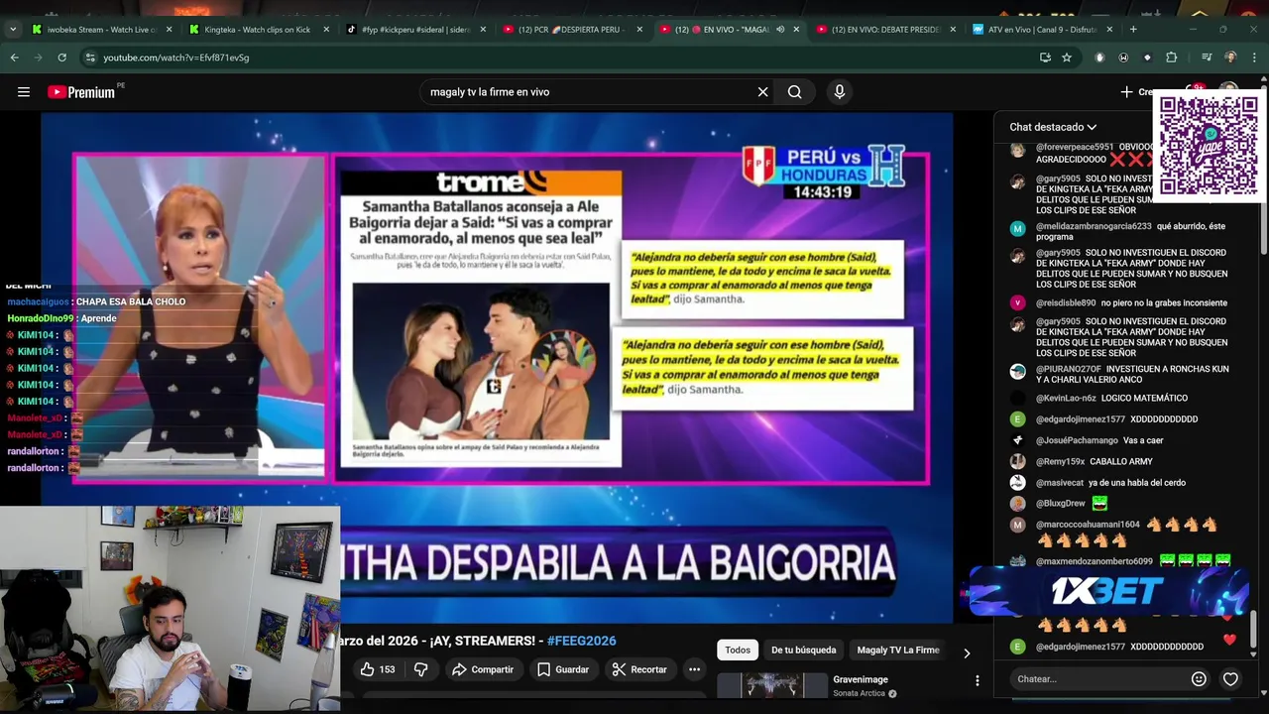Viewport: 1269px width, 714px height.
Task: Click the 1XBET banner overlay
Action: click(1107, 592)
